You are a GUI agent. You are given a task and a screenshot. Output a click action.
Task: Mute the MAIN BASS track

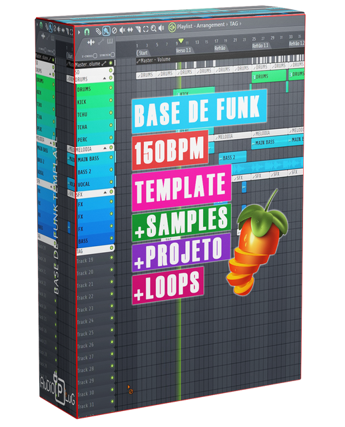pyautogui.click(x=111, y=158)
